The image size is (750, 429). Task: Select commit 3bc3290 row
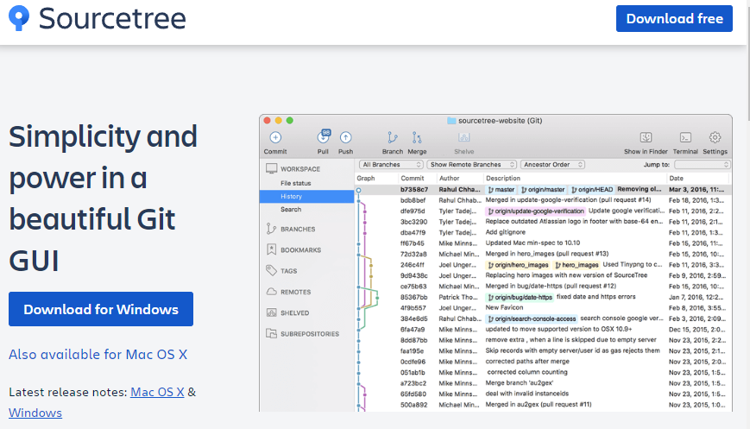[543, 222]
